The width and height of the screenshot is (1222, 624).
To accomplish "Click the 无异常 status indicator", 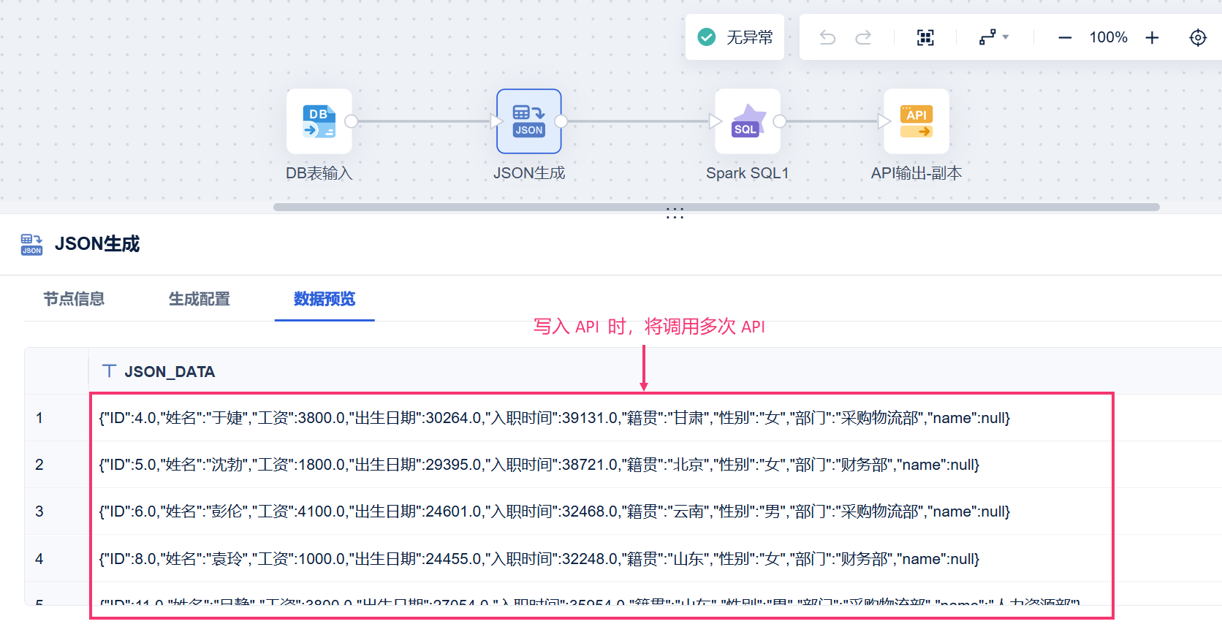I will tap(735, 37).
